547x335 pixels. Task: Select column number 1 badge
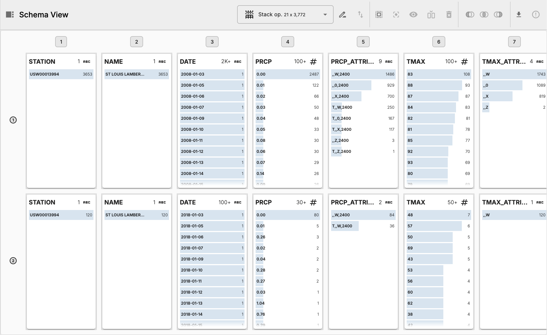61,42
